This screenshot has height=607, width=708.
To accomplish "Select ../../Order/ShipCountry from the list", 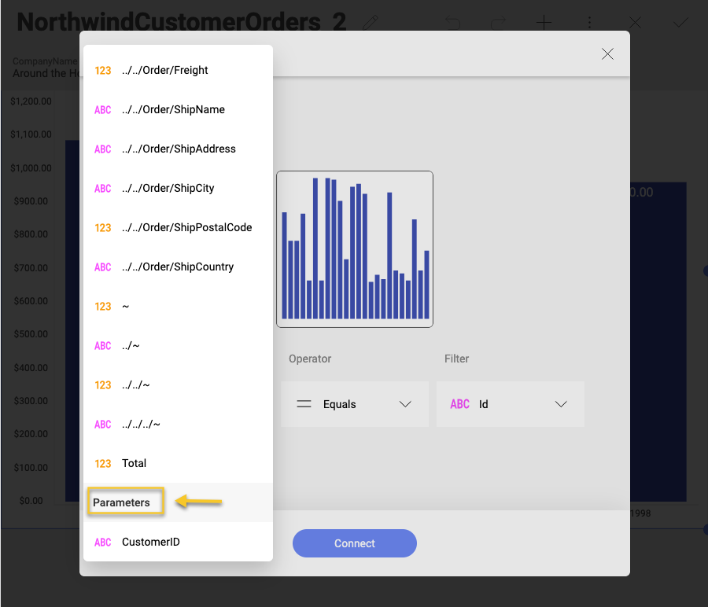I will click(178, 267).
